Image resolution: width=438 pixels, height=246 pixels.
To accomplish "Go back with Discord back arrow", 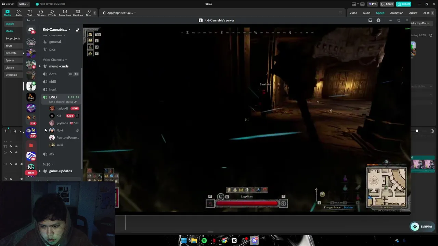I will [28, 20].
